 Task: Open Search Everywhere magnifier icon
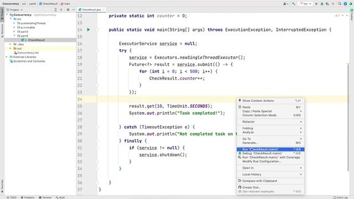pyautogui.click(x=340, y=4)
